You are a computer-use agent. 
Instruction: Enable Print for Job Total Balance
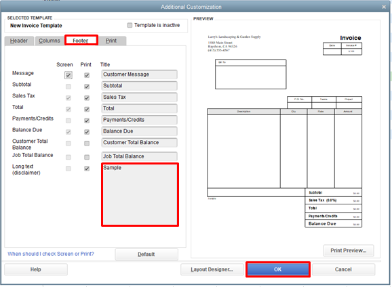point(87,157)
